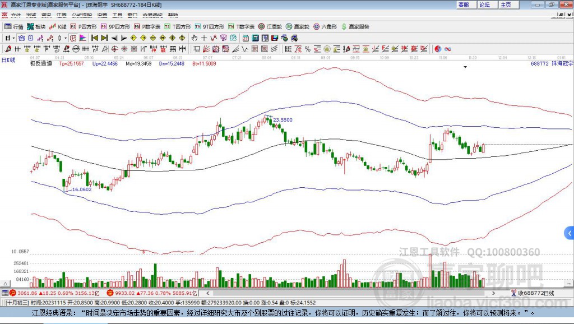The height and width of the screenshot is (324, 574).
Task: Click the horizontal scrollbar below the volume chart
Action: coord(348,293)
